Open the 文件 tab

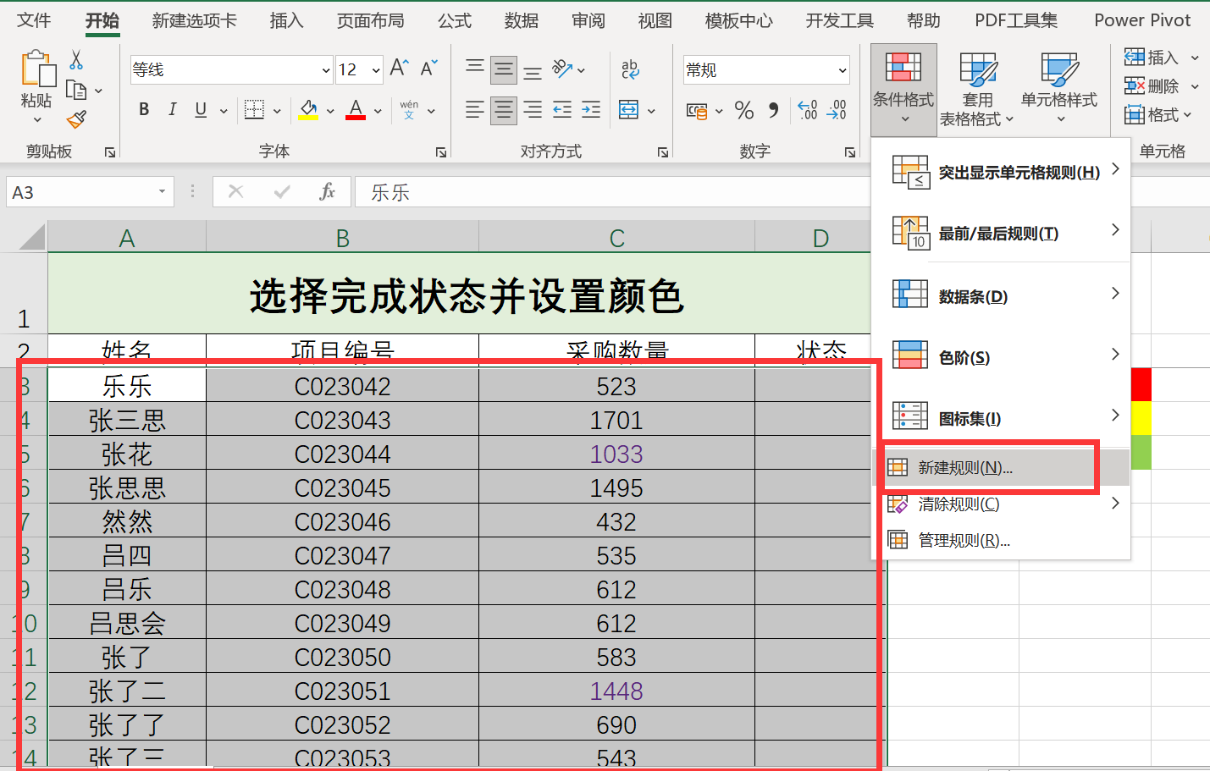(34, 20)
